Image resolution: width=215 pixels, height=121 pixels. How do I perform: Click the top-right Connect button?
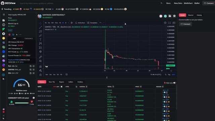[209, 3]
